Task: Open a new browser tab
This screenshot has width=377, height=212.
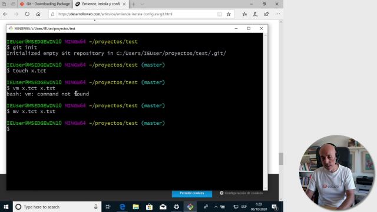Action: (133, 4)
